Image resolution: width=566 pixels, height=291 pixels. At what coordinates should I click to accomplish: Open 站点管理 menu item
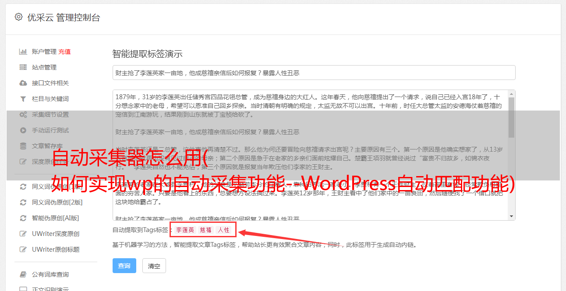click(x=44, y=67)
